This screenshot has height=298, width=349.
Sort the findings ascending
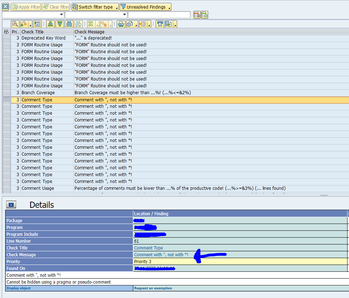click(x=50, y=24)
